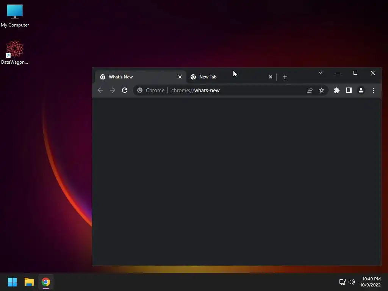Select the My Computer desktop icon
This screenshot has height=291, width=388.
[x=15, y=16]
